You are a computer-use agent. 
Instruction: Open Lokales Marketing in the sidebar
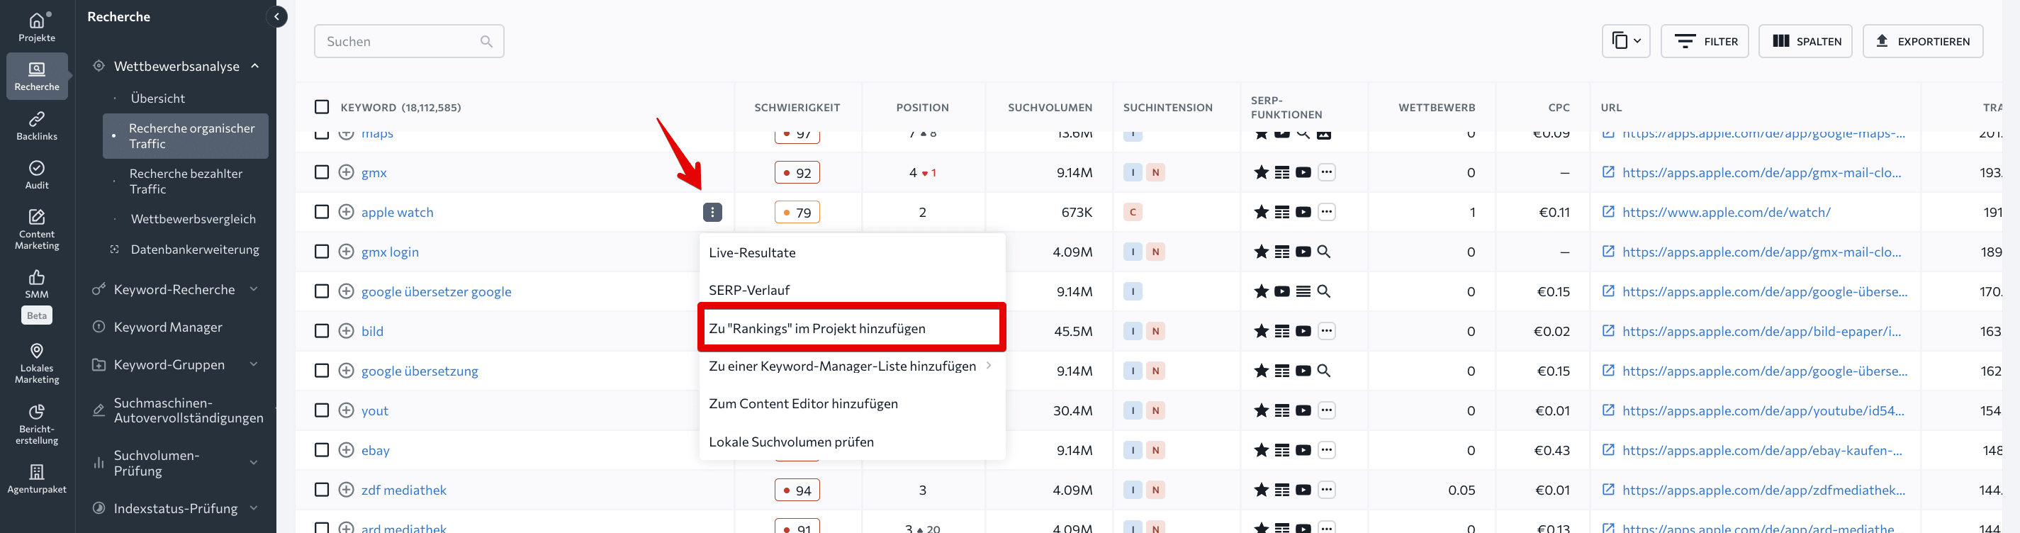point(37,363)
